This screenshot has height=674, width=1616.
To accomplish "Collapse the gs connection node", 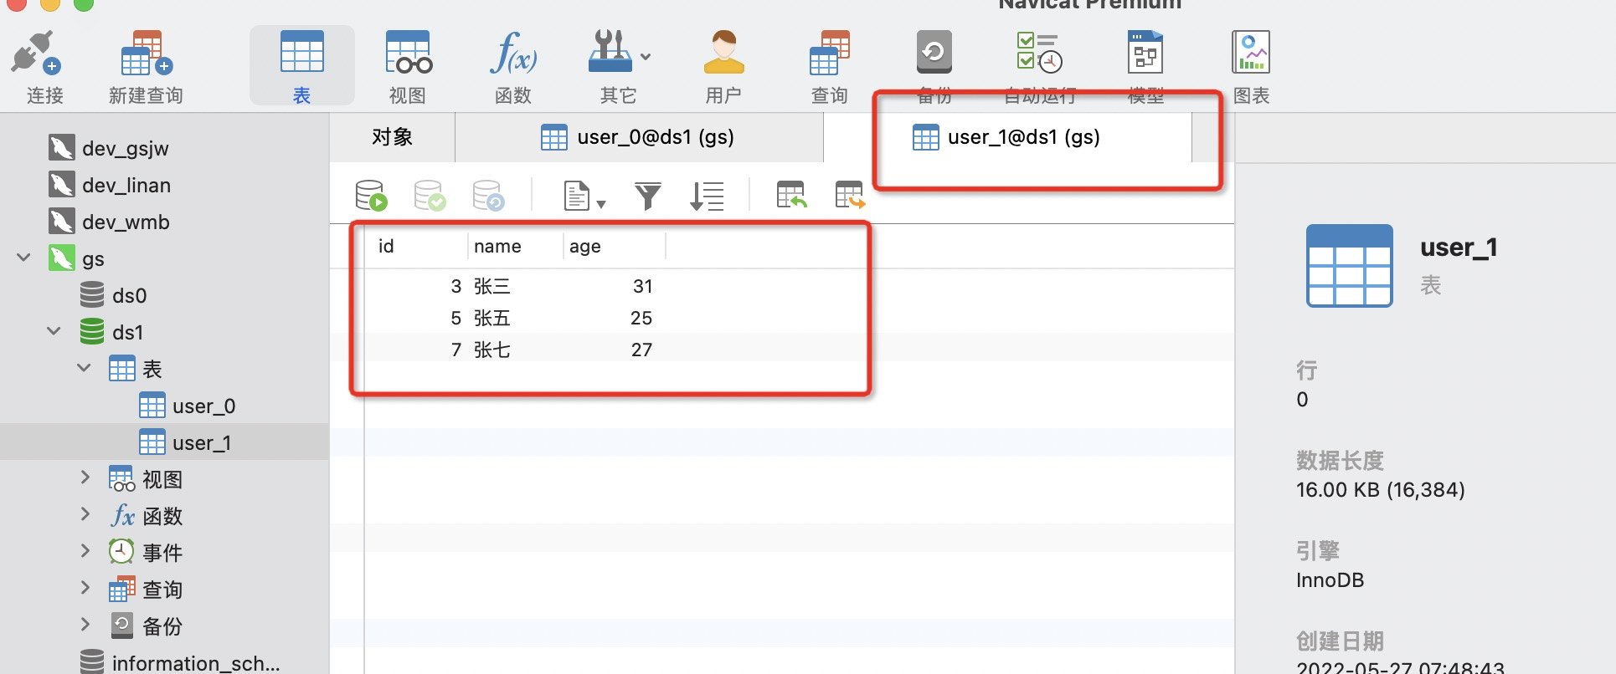I will tap(24, 258).
